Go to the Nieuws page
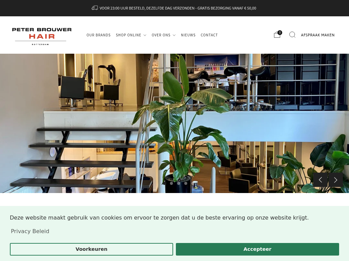Viewport: 349px width, 261px height. (188, 35)
